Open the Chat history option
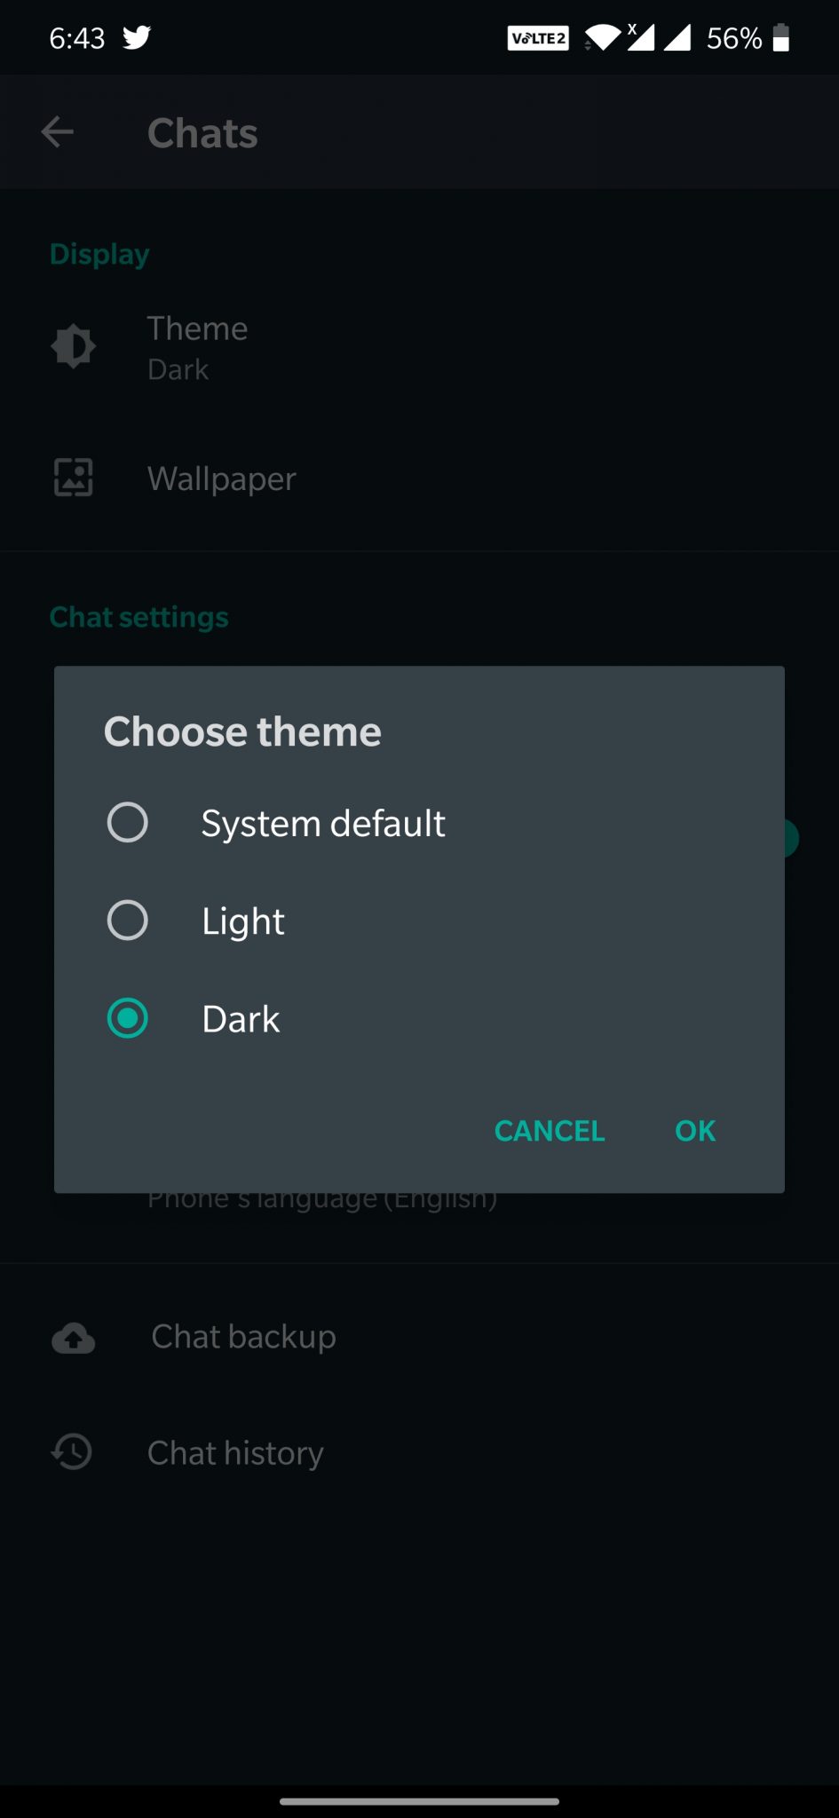This screenshot has width=839, height=1818. (419, 1453)
